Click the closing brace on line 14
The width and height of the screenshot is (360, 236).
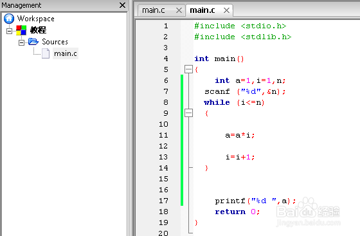pos(206,168)
